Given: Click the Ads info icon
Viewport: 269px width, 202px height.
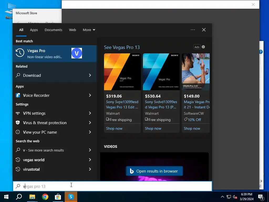Looking at the screenshot, I should (203, 47).
